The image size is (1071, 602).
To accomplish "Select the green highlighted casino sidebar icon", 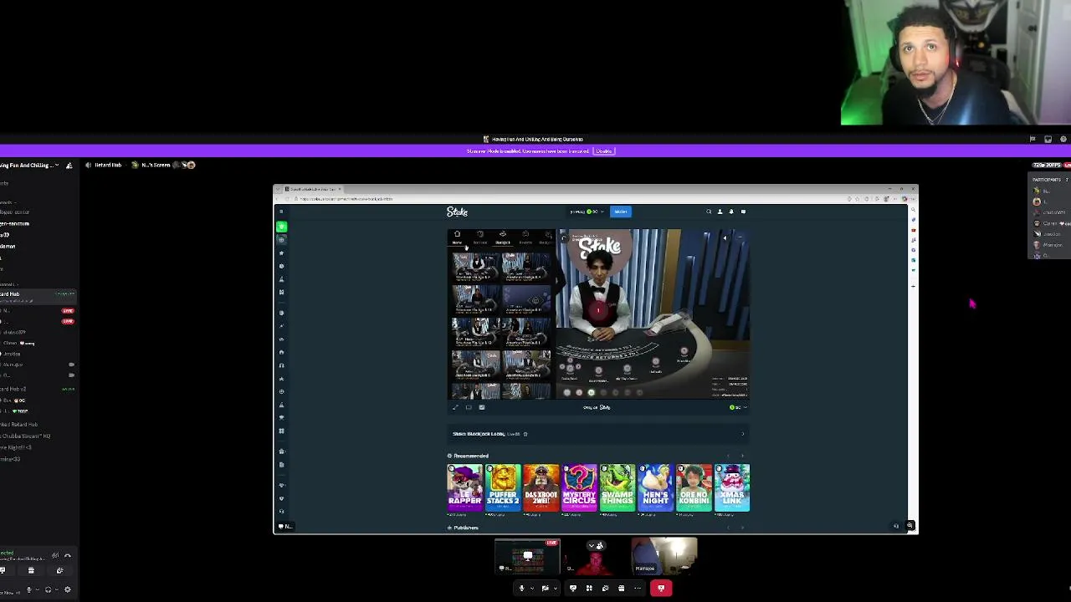I will coord(281,227).
